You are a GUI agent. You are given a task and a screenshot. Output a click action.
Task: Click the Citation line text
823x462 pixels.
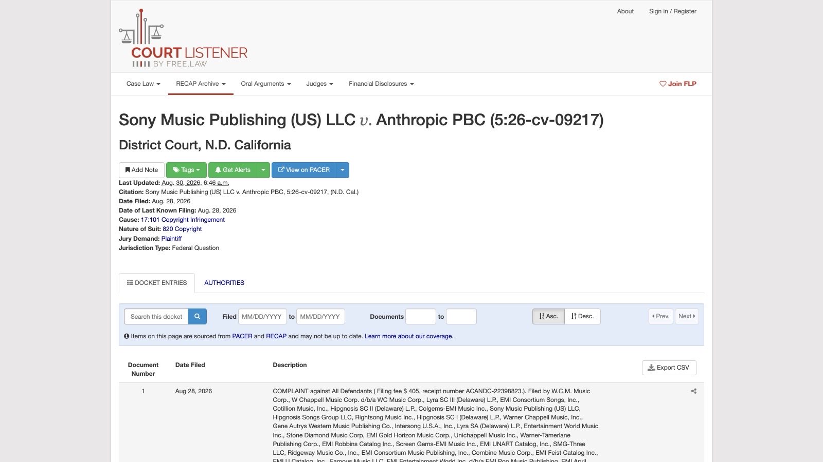(239, 192)
